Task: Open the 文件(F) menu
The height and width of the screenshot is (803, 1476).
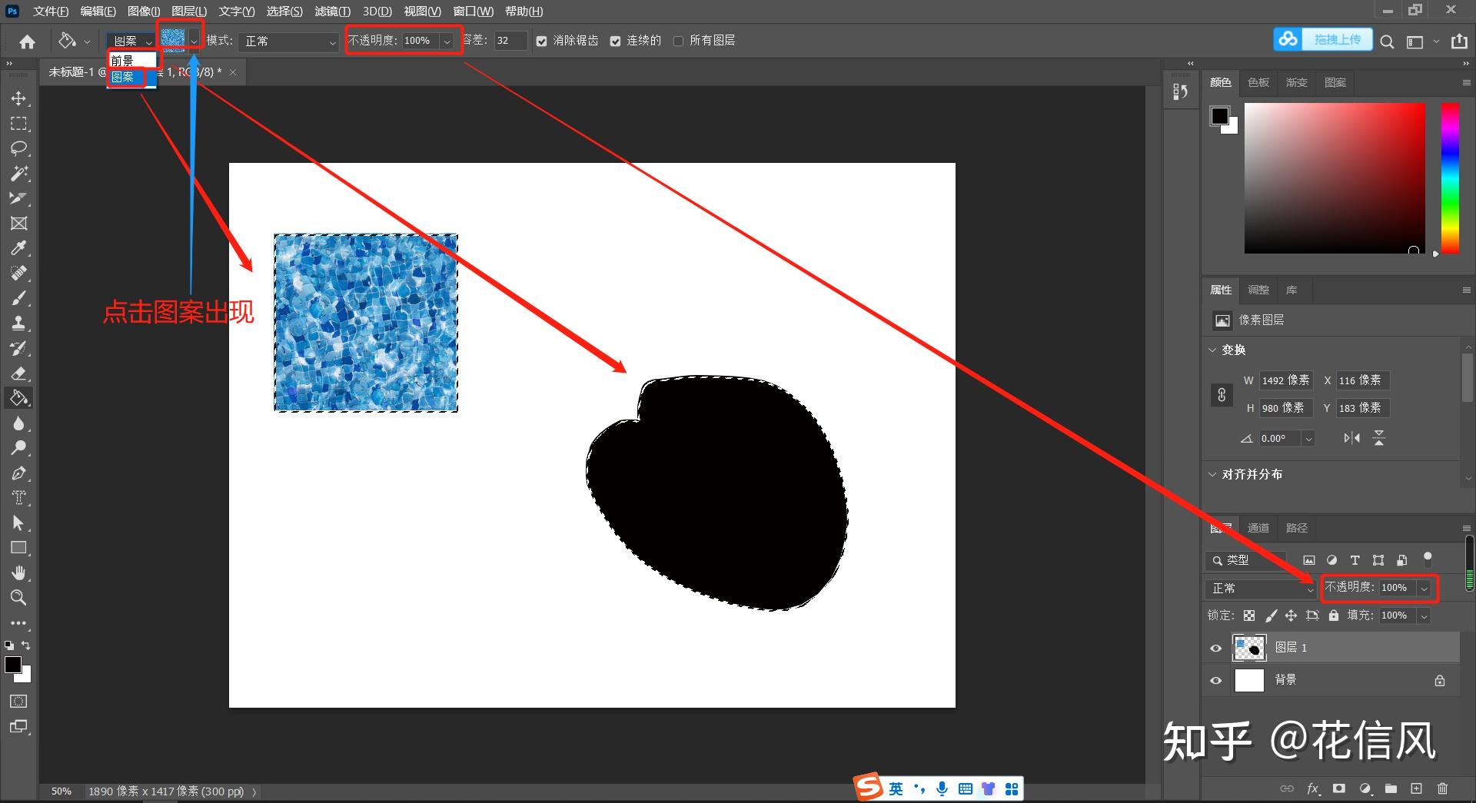Action: [x=51, y=12]
